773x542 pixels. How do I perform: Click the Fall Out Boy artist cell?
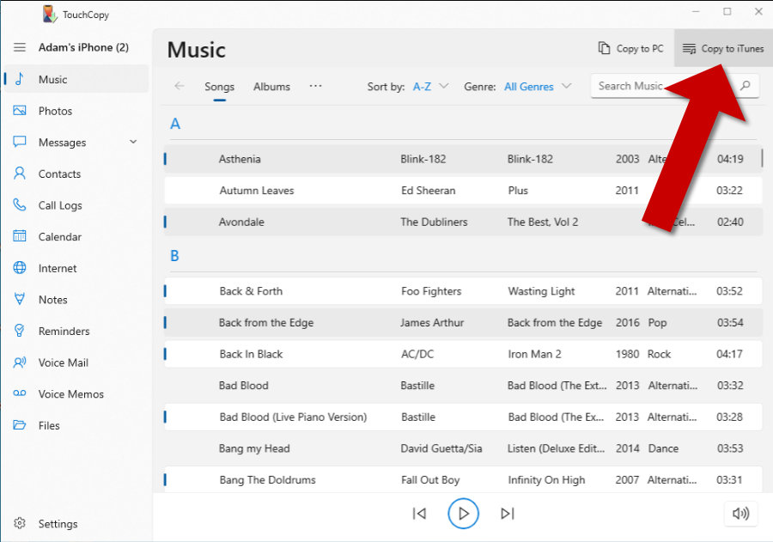pos(430,480)
